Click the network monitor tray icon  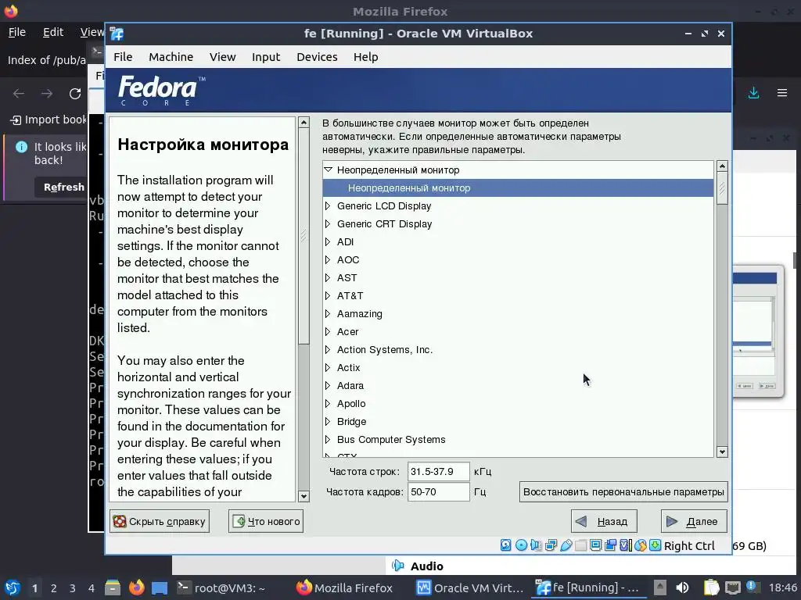click(x=732, y=587)
